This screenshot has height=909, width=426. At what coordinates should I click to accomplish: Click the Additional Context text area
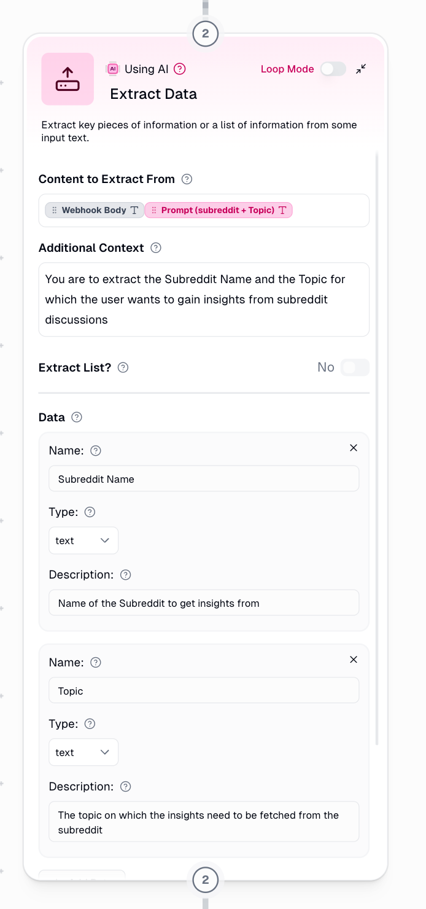(x=204, y=299)
